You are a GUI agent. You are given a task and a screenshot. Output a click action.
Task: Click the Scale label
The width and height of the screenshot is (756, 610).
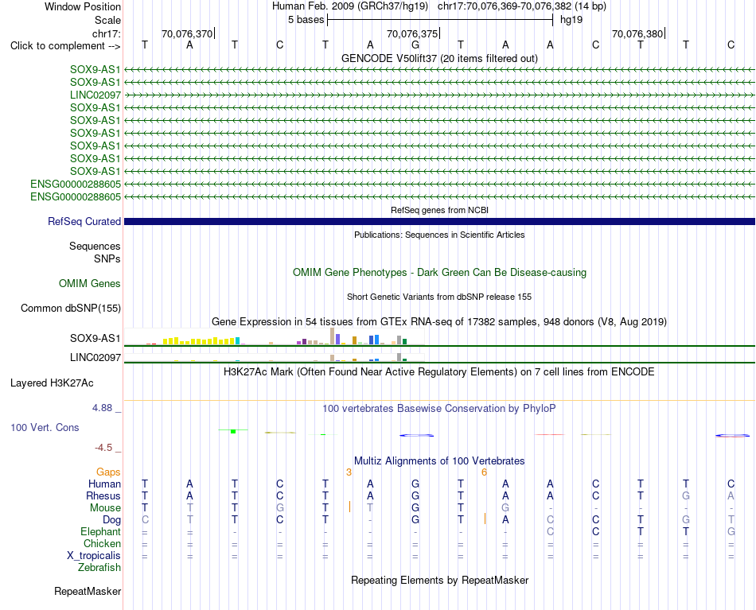click(108, 20)
